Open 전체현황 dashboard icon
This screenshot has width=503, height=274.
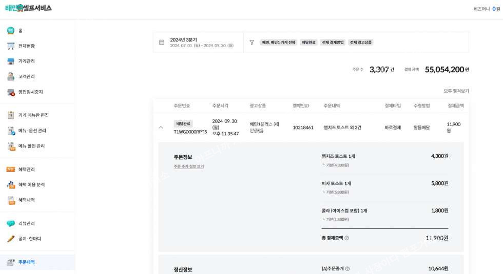pyautogui.click(x=11, y=46)
